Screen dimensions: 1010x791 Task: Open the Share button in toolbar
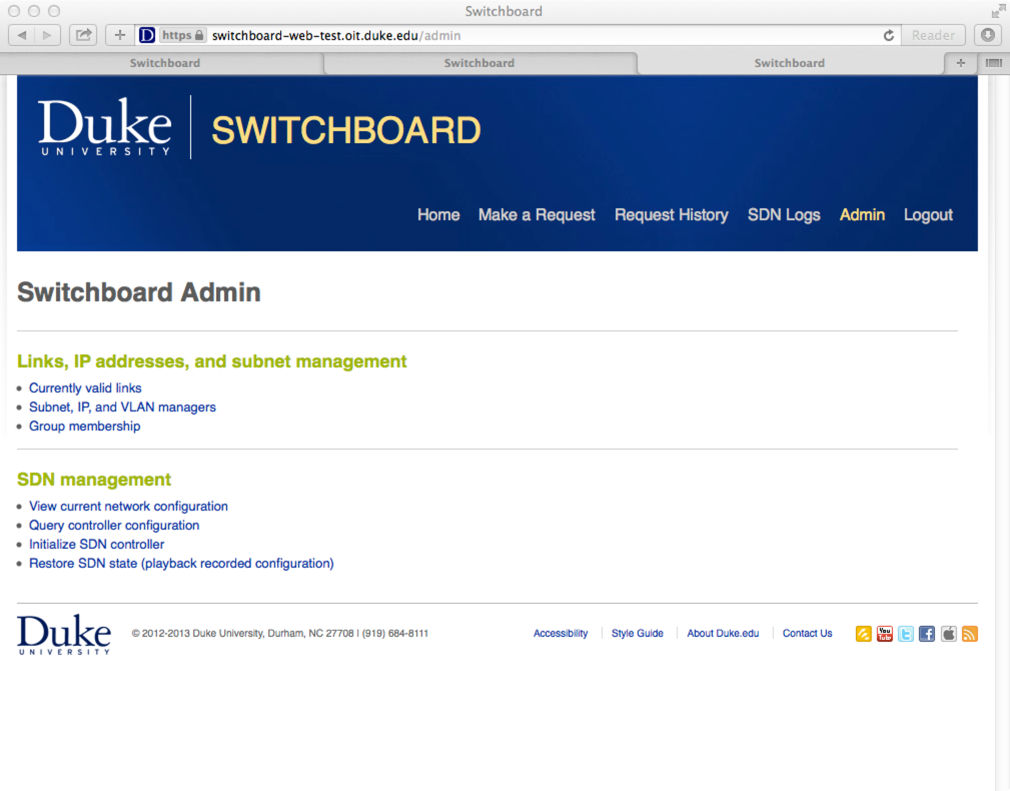click(x=83, y=35)
